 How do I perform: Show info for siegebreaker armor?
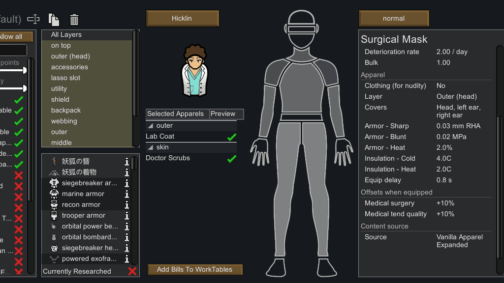(x=126, y=183)
